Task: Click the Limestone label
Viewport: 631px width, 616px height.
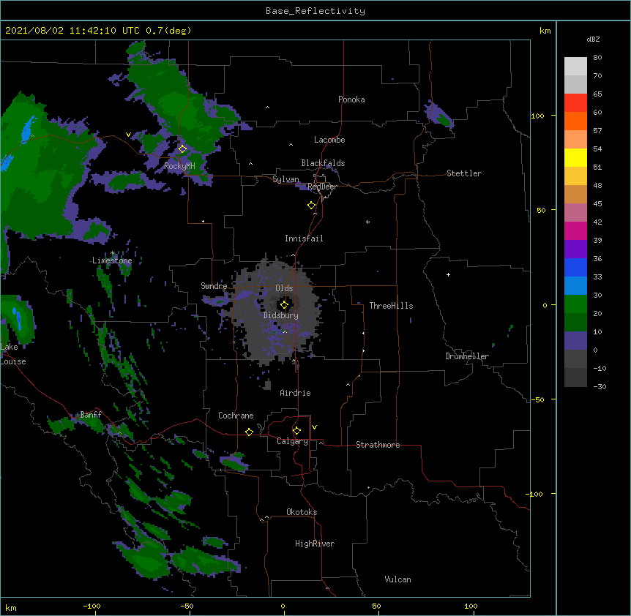Action: 112,260
